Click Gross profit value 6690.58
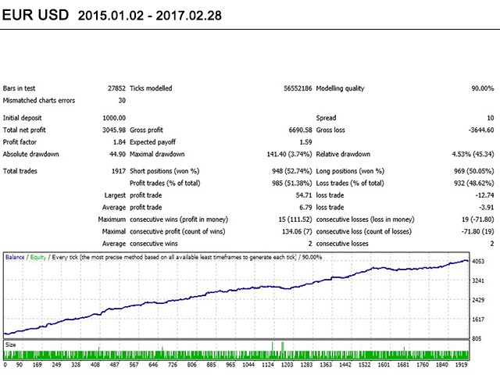The width and height of the screenshot is (500, 375). tap(300, 130)
